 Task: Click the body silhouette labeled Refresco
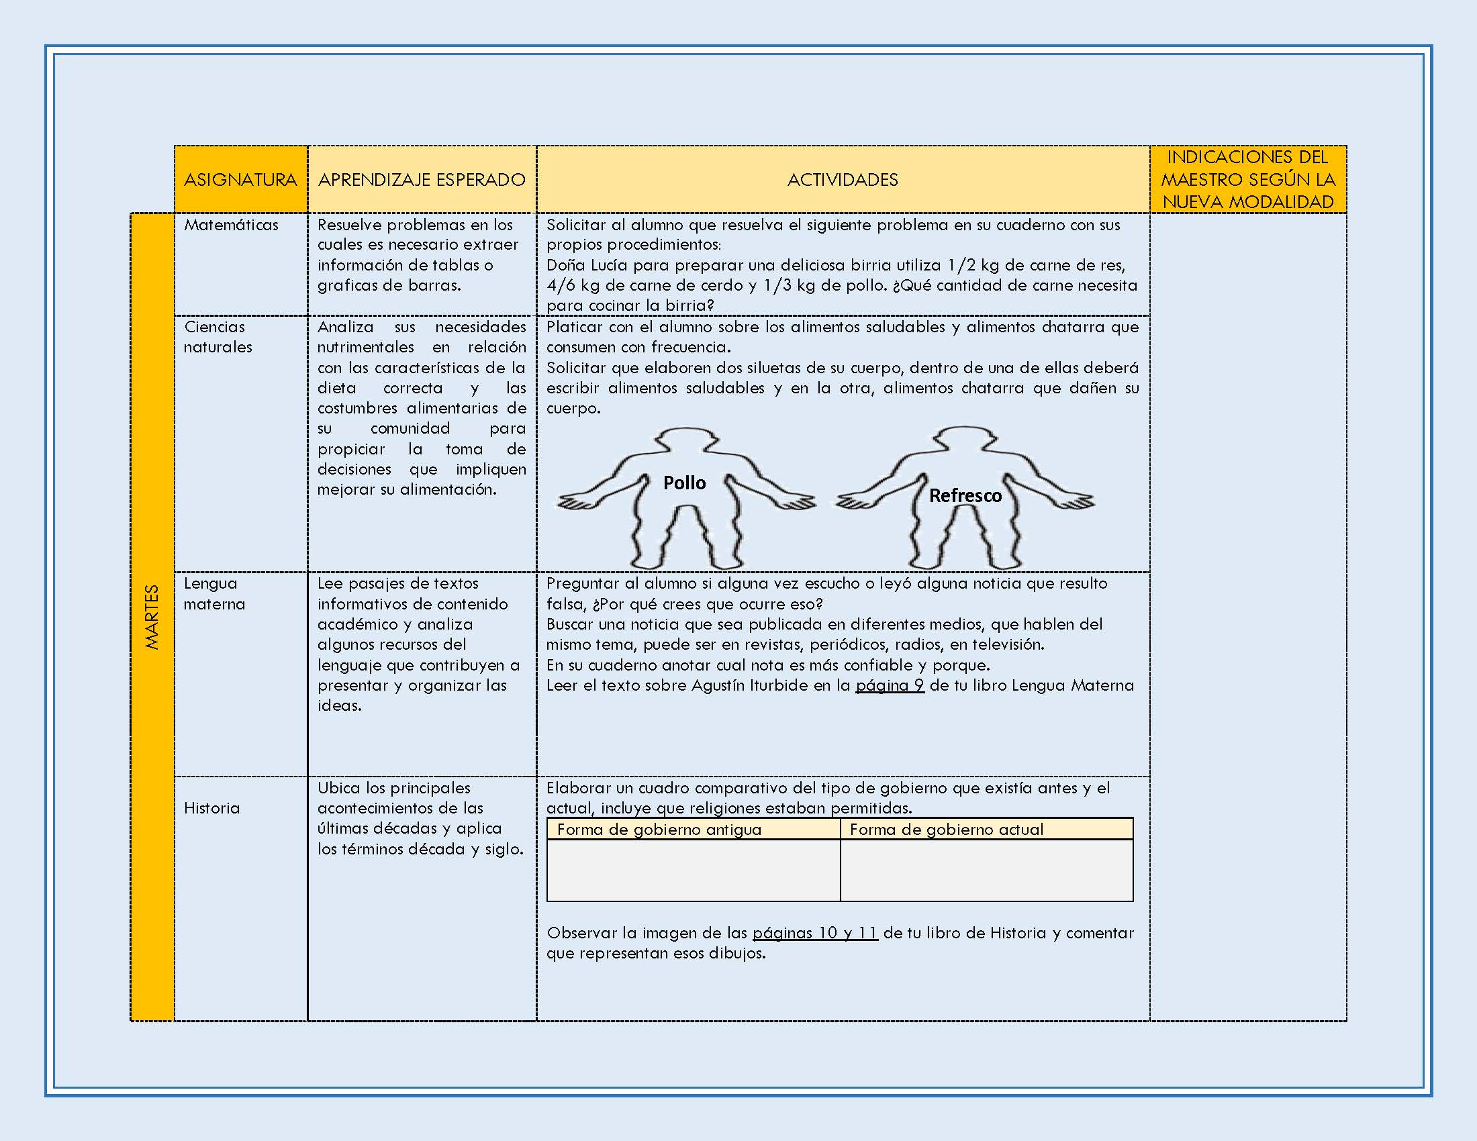(x=965, y=497)
